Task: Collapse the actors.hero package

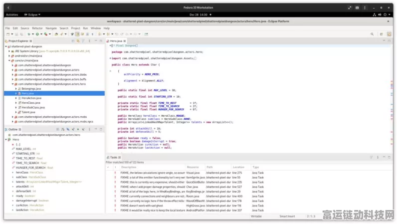Action: [12, 84]
